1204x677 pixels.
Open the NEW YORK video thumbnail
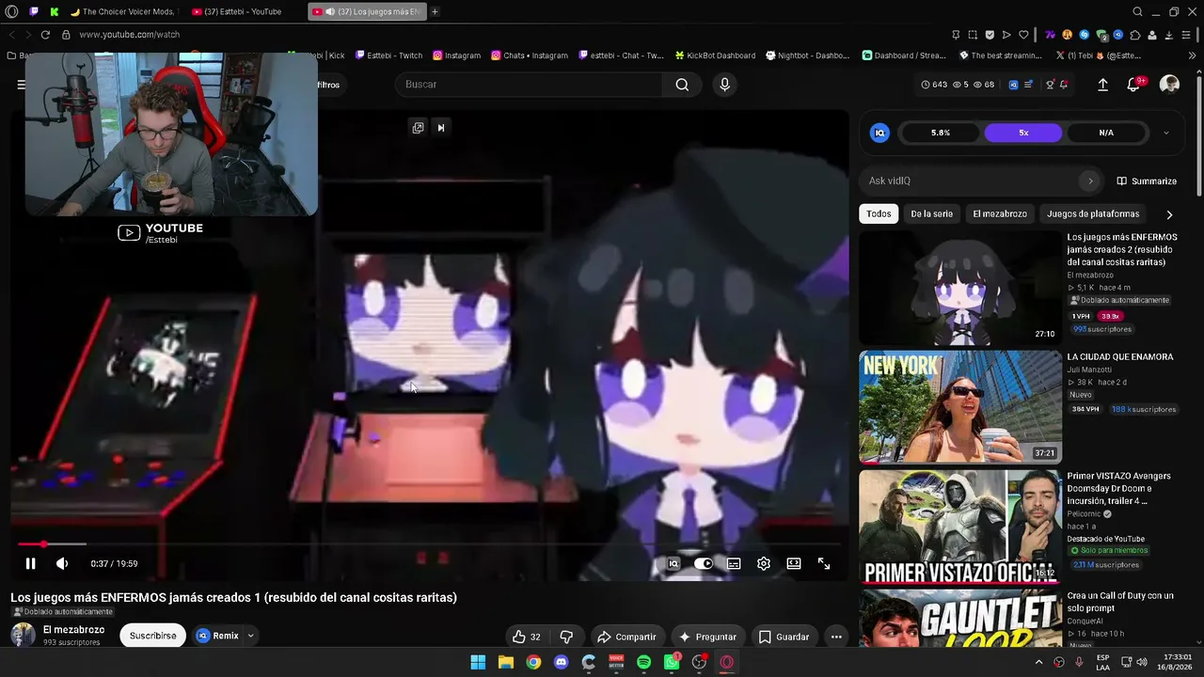960,407
